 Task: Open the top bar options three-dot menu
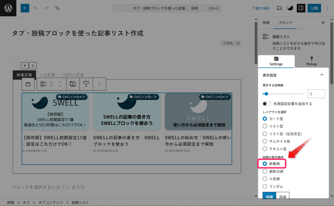[x=327, y=8]
